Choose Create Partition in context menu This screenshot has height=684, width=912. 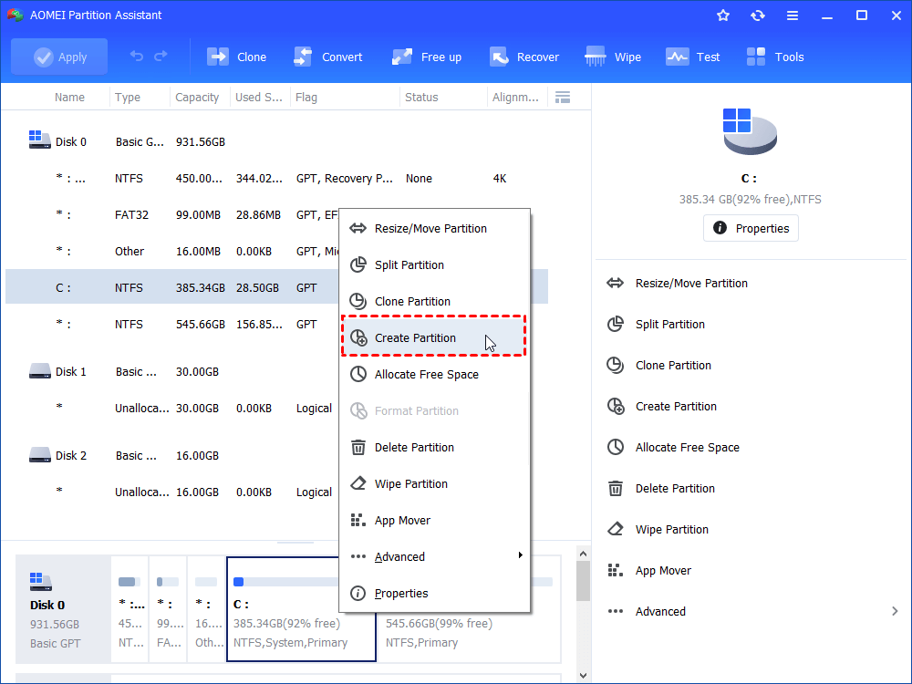point(434,338)
